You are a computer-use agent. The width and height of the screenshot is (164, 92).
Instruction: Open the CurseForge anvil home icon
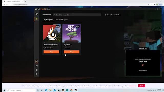click(x=37, y=14)
